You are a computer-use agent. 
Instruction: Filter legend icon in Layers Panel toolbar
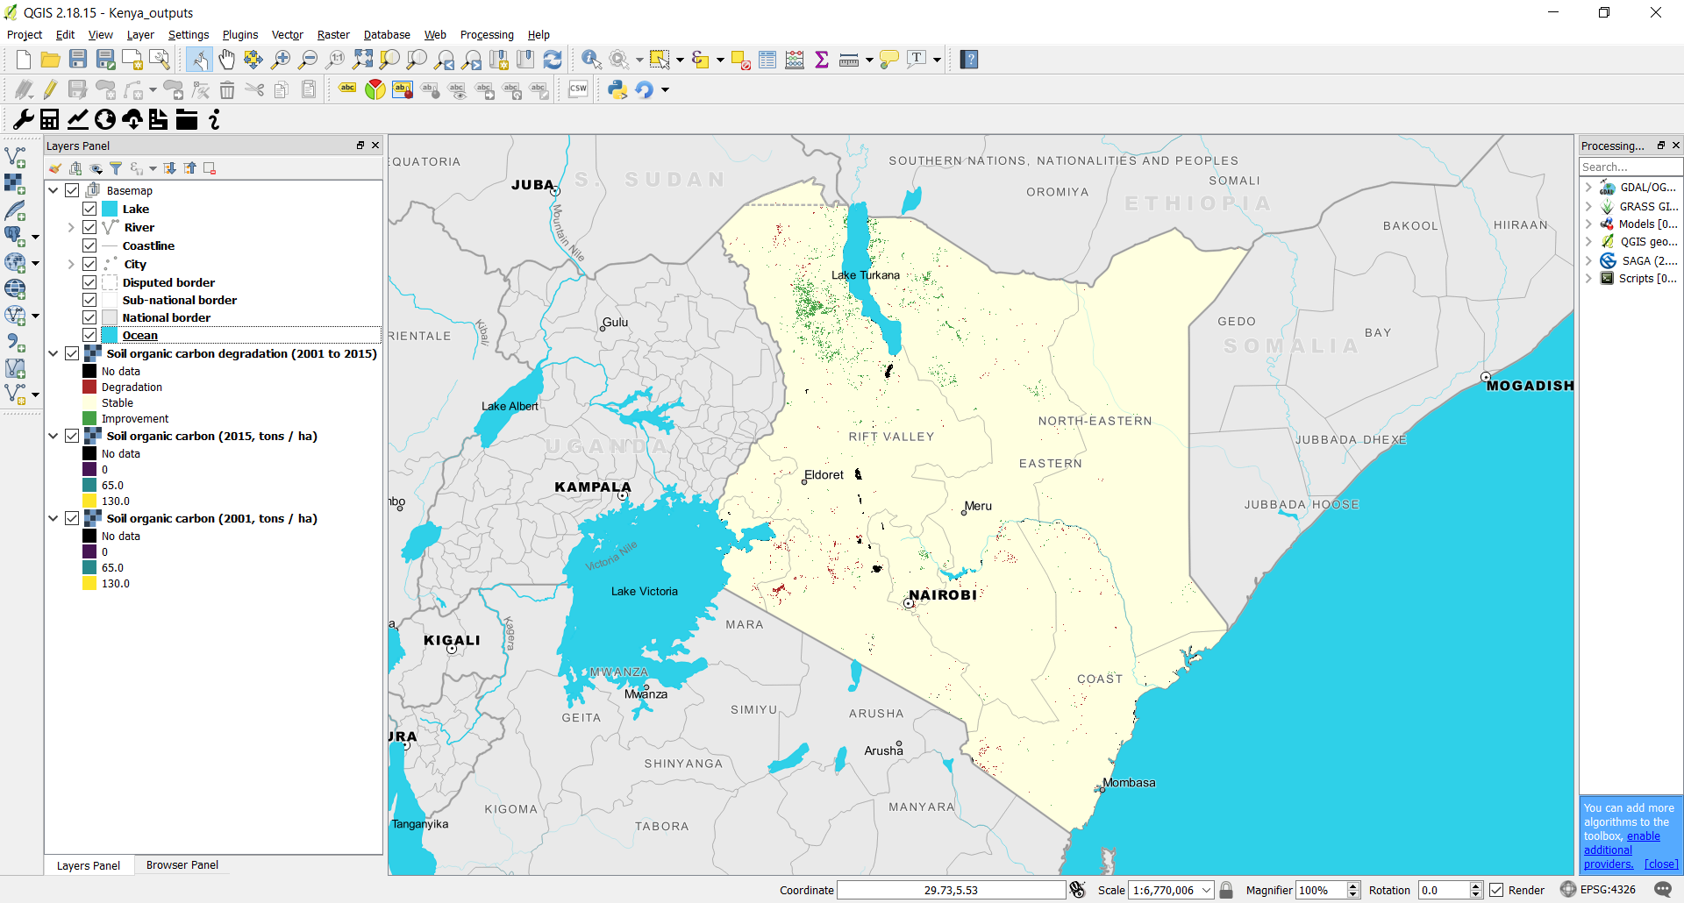pos(116,168)
